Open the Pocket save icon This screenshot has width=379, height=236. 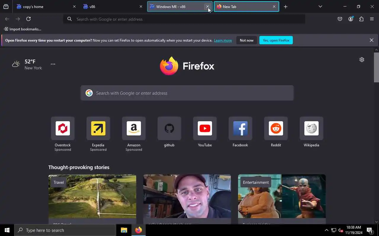point(340,19)
